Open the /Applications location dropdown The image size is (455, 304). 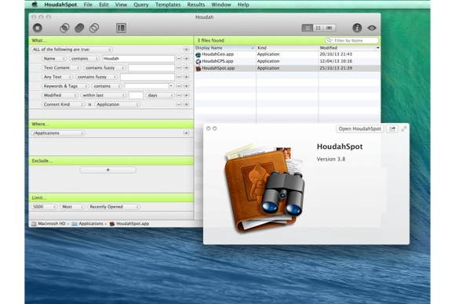[58, 133]
